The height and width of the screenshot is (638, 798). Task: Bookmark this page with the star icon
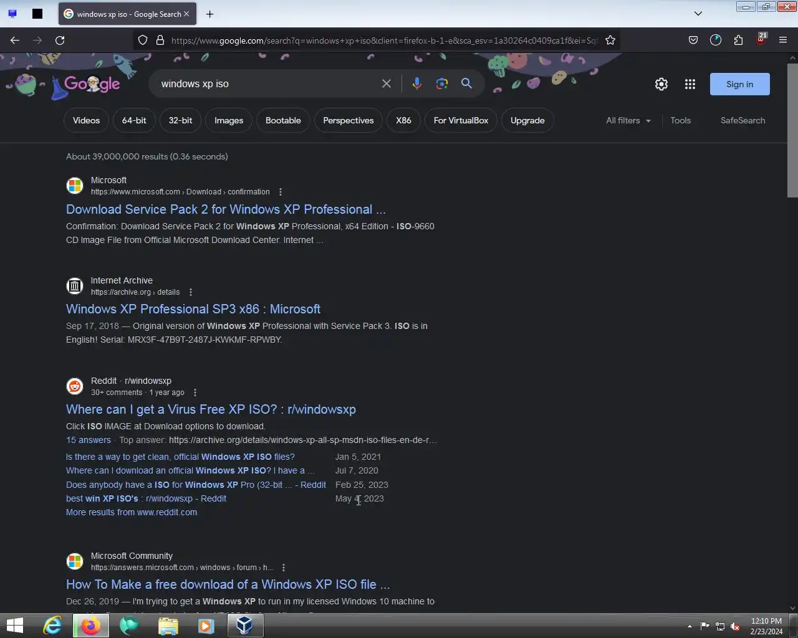coord(610,40)
